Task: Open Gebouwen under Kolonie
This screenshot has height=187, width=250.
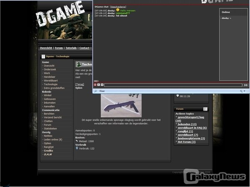Action: click(x=50, y=99)
